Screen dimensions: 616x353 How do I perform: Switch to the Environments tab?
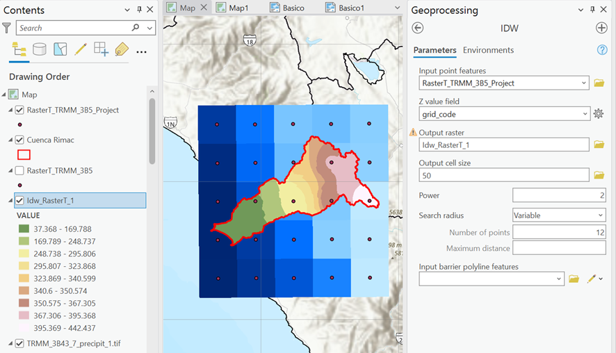pyautogui.click(x=488, y=50)
